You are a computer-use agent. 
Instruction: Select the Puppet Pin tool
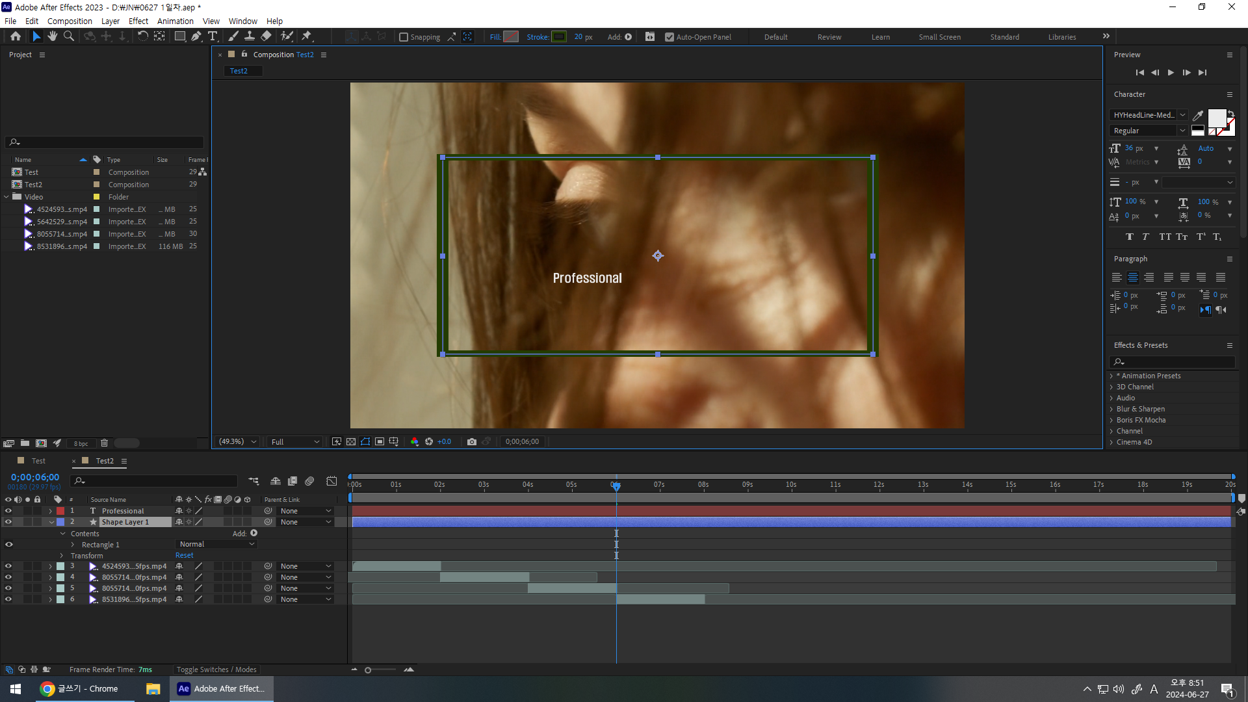(x=307, y=36)
